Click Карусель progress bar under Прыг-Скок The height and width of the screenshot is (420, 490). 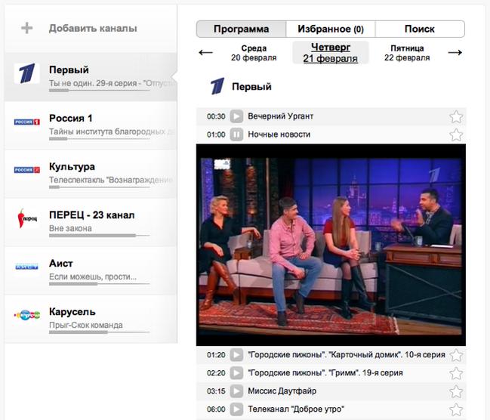[100, 332]
